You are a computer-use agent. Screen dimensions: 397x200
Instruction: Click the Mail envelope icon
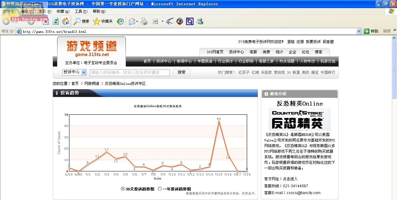click(x=132, y=21)
